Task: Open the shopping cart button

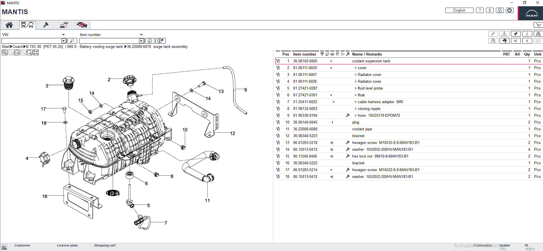Action: tap(538, 25)
